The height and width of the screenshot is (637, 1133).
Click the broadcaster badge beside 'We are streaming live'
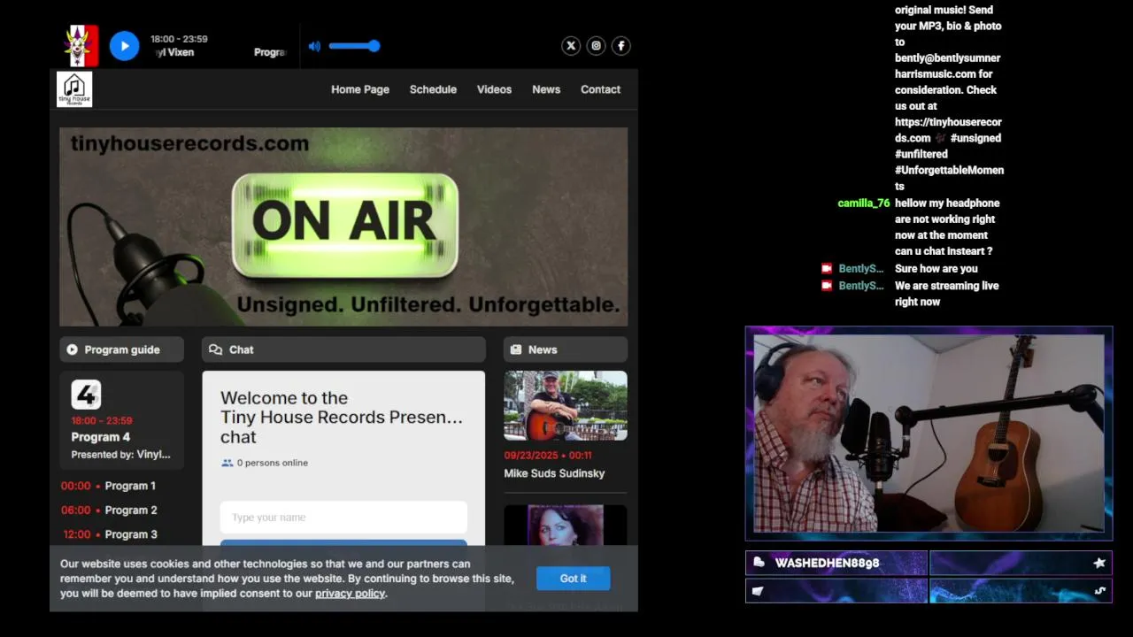pyautogui.click(x=827, y=286)
